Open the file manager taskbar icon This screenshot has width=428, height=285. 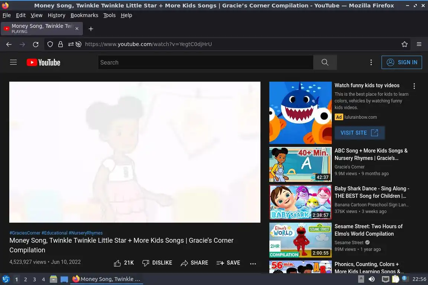click(x=53, y=279)
